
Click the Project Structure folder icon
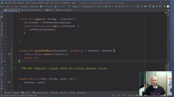coord(146,6)
